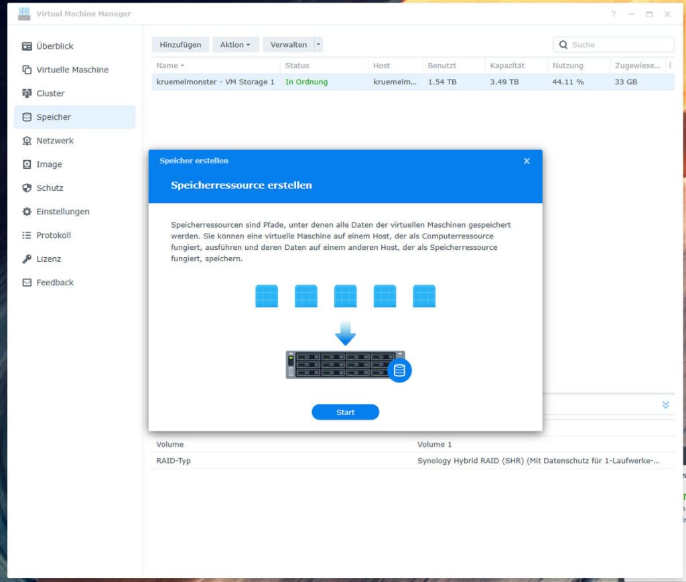Screen dimensions: 686x582
Task: Click the Schutz shield icon
Action: click(27, 188)
